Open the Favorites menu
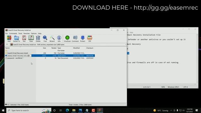The width and height of the screenshot is (201, 113). (x=26, y=34)
